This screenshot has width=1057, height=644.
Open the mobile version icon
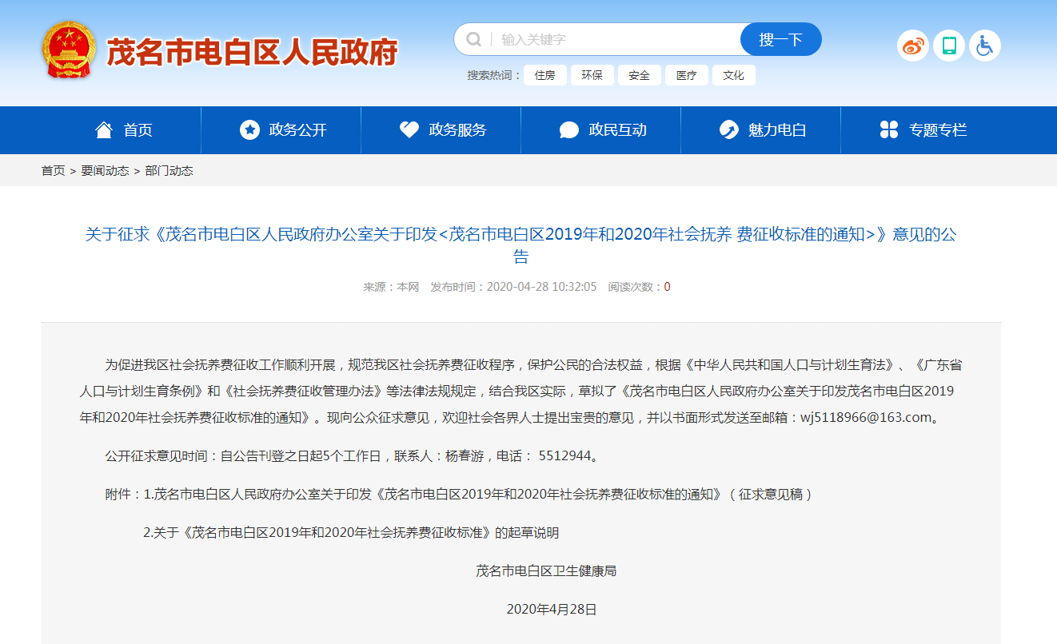[949, 46]
